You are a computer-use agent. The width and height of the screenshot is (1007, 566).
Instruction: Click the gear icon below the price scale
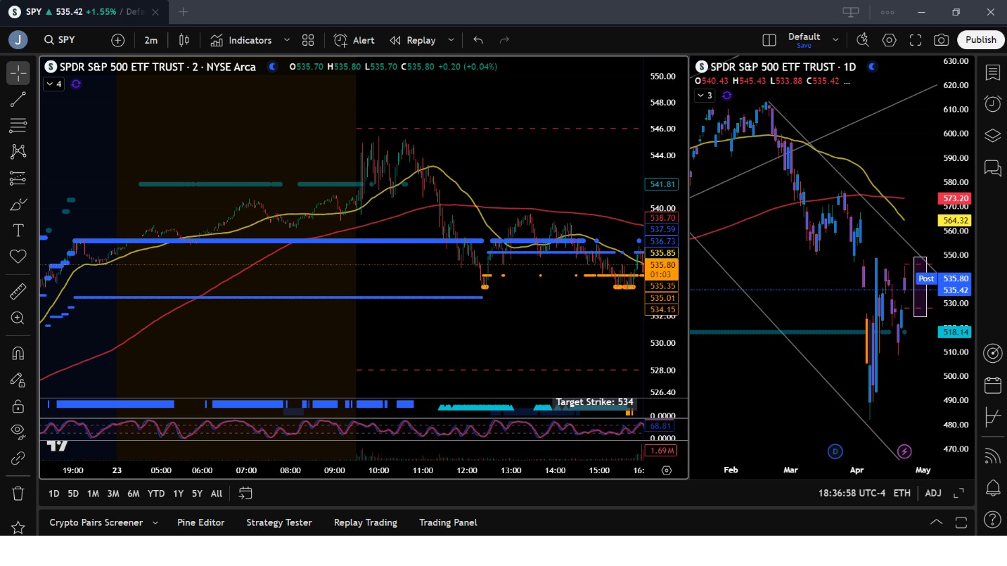667,470
